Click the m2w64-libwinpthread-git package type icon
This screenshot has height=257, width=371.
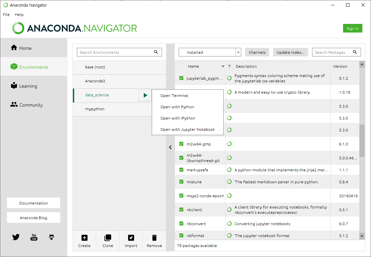coord(229,158)
